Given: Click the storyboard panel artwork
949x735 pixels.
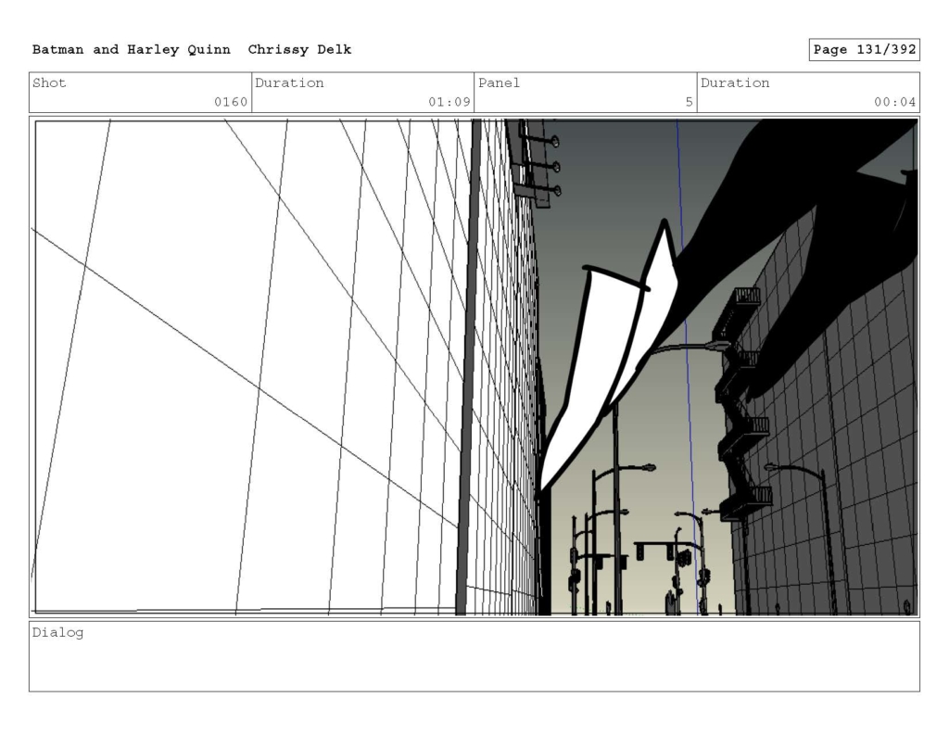Looking at the screenshot, I should (x=474, y=367).
